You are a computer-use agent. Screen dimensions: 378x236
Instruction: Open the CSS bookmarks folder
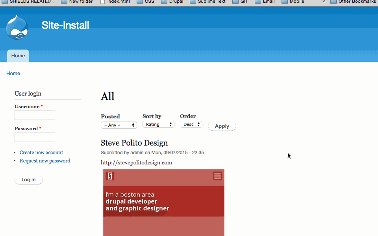pos(146,2)
